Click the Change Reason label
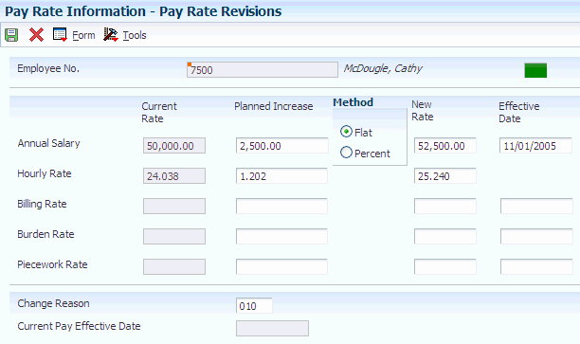Image resolution: width=580 pixels, height=344 pixels. pos(53,303)
